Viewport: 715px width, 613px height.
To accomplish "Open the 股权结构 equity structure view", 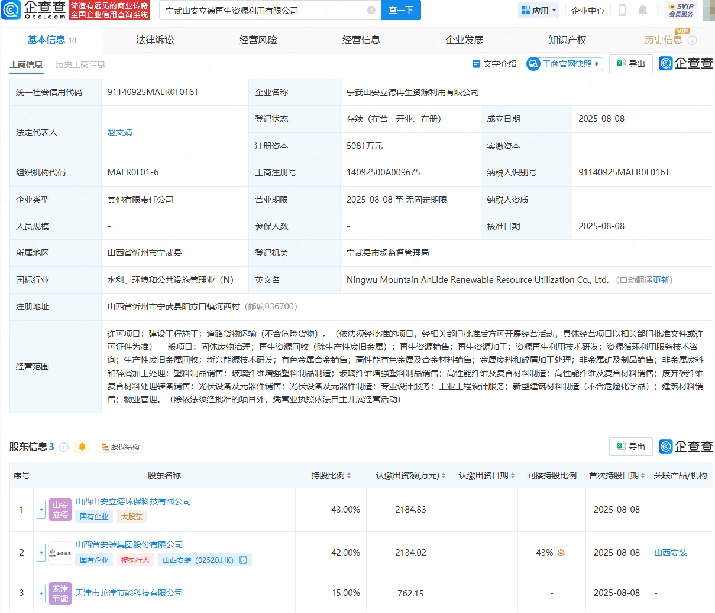I will [x=121, y=447].
